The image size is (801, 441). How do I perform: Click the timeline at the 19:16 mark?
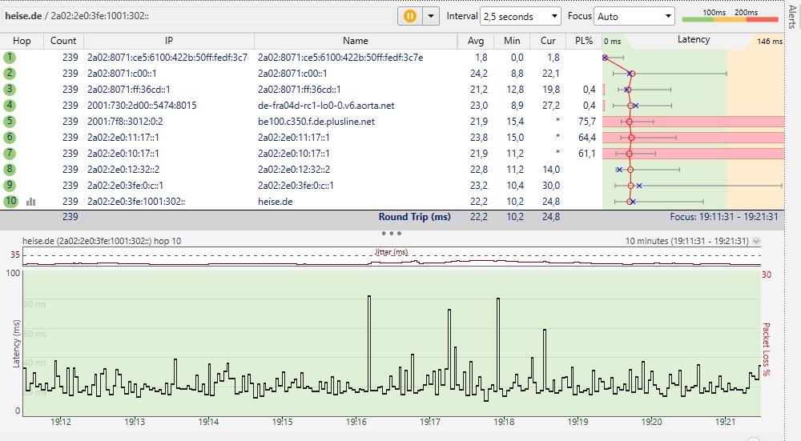pos(356,422)
